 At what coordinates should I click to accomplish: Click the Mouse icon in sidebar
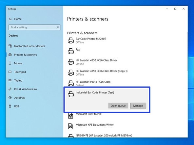point(10,63)
